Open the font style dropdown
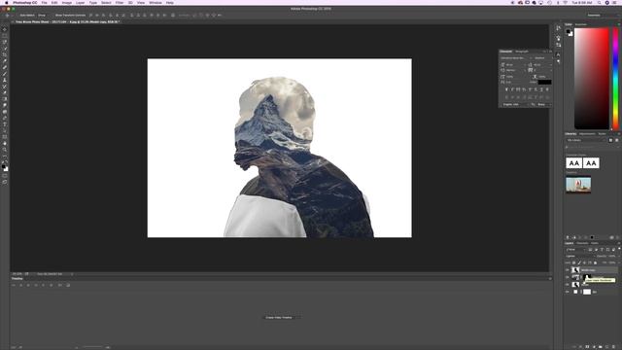The width and height of the screenshot is (622, 350). tap(543, 58)
